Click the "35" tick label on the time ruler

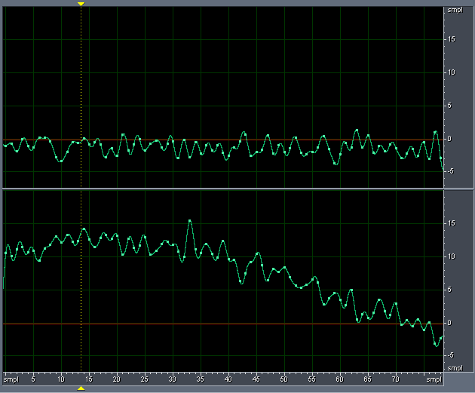[201, 379]
